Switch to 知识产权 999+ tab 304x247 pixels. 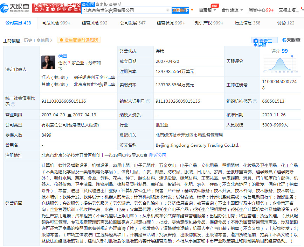tap(209, 23)
